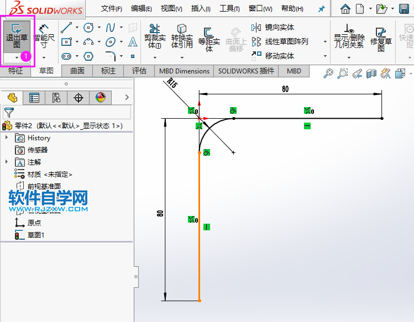Select the Straight Slot tool
Viewport: 414px width, 322px height.
click(x=66, y=56)
